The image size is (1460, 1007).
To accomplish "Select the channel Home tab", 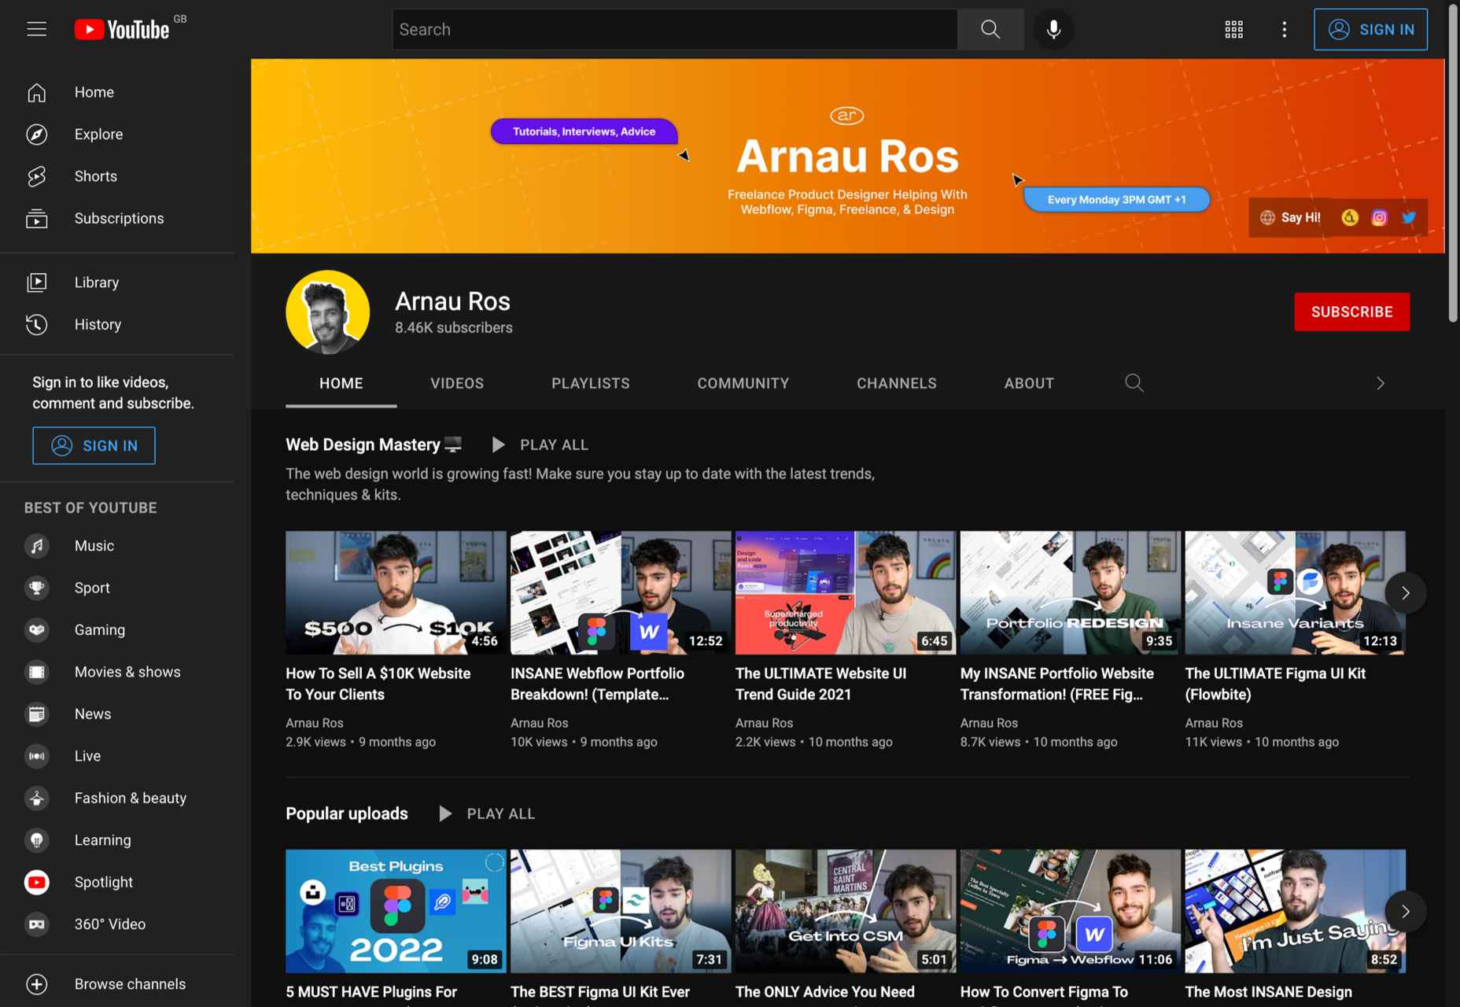I will [341, 383].
